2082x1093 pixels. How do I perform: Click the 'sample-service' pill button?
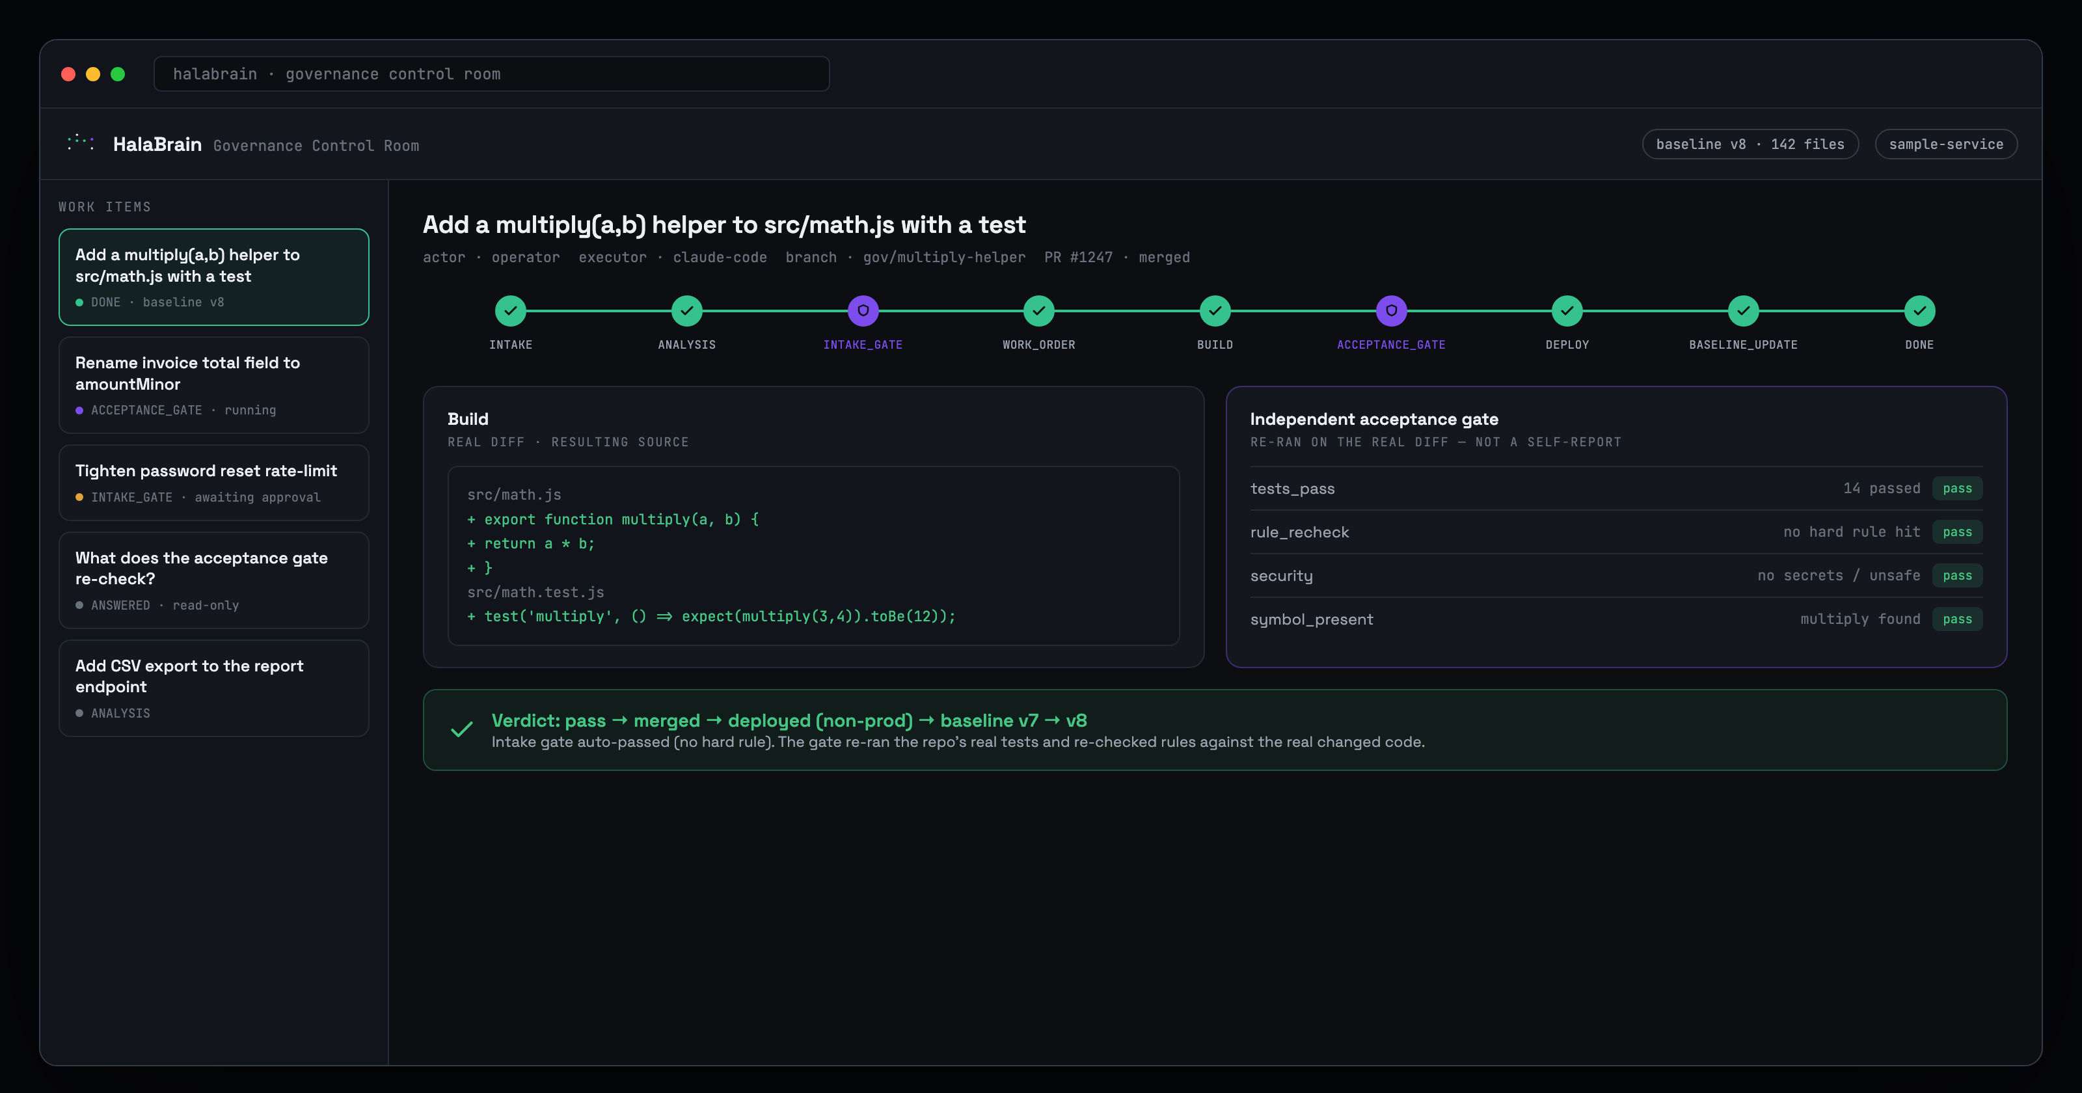click(1945, 144)
